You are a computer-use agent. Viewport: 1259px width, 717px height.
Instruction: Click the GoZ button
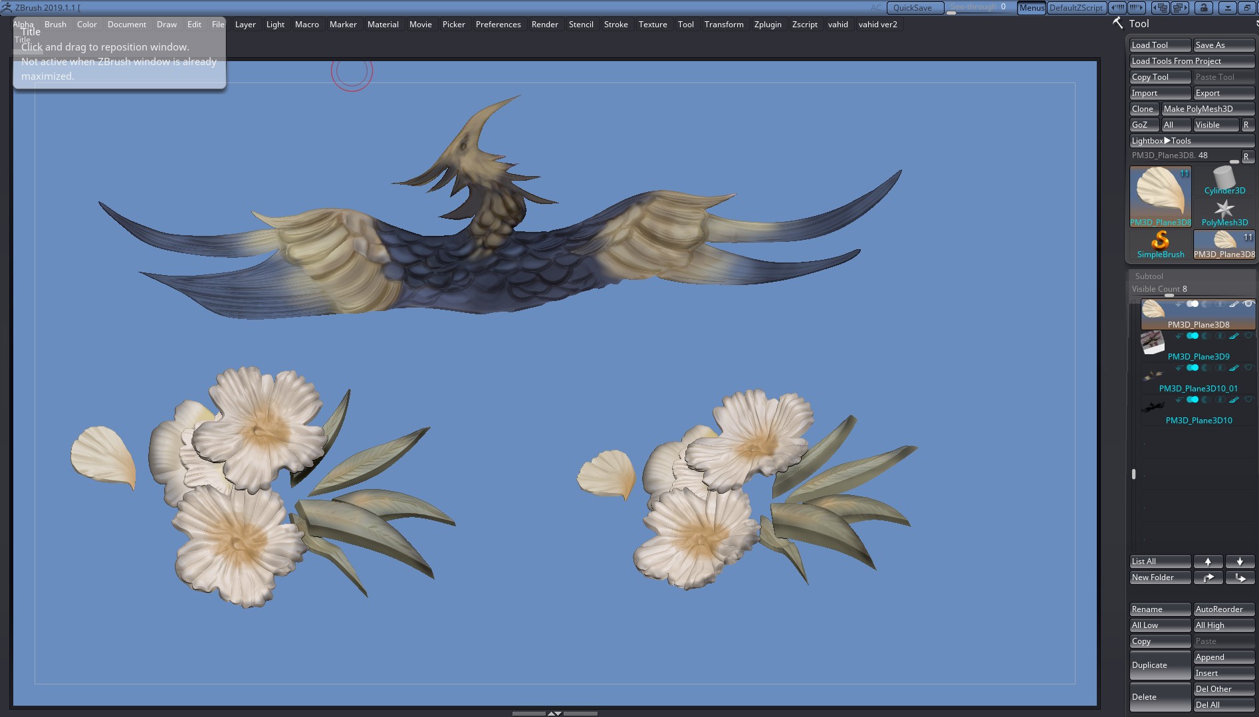(x=1144, y=125)
